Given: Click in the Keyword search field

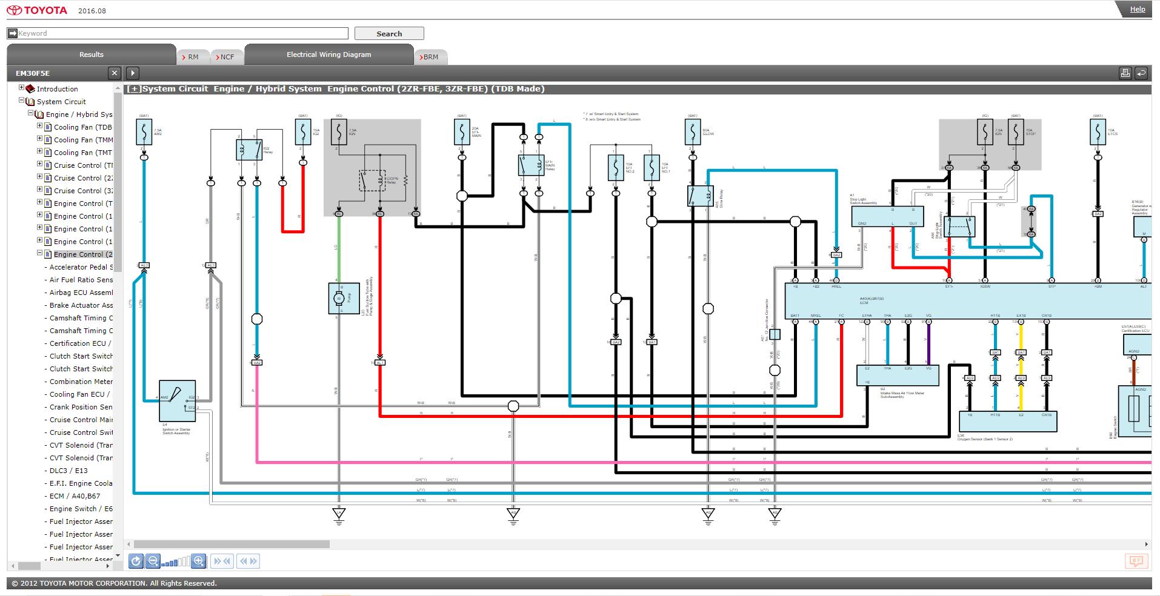Looking at the screenshot, I should [x=182, y=33].
